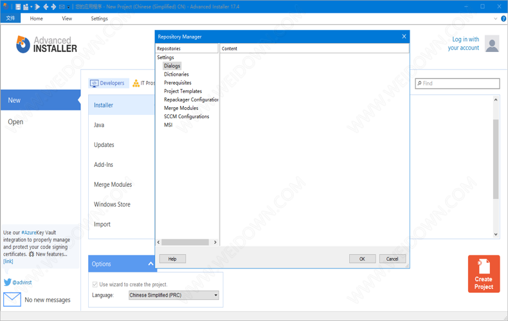The height and width of the screenshot is (321, 508).
Task: Switch to the Developers category tab
Action: (x=109, y=83)
